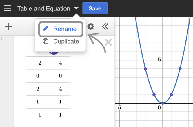Click the pencil icon beside Rename
This screenshot has width=193, height=127.
[x=45, y=29]
